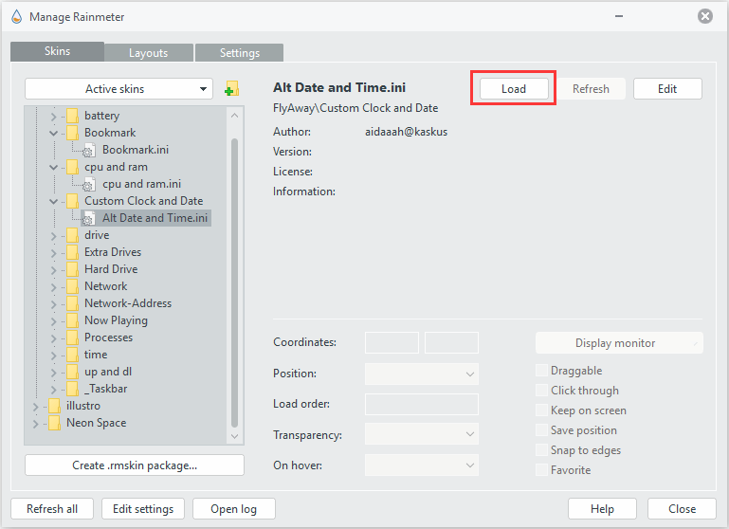
Task: Select the illustro folder icon
Action: (x=54, y=406)
